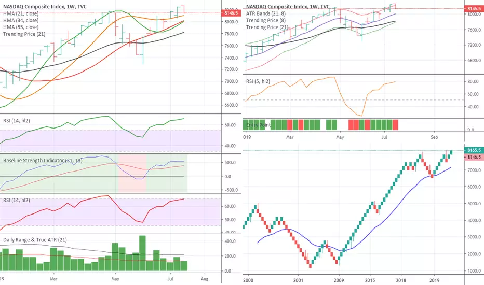The image size is (484, 285).
Task: Click the 3000.0 value on Renko price axis
Action: (x=475, y=237)
